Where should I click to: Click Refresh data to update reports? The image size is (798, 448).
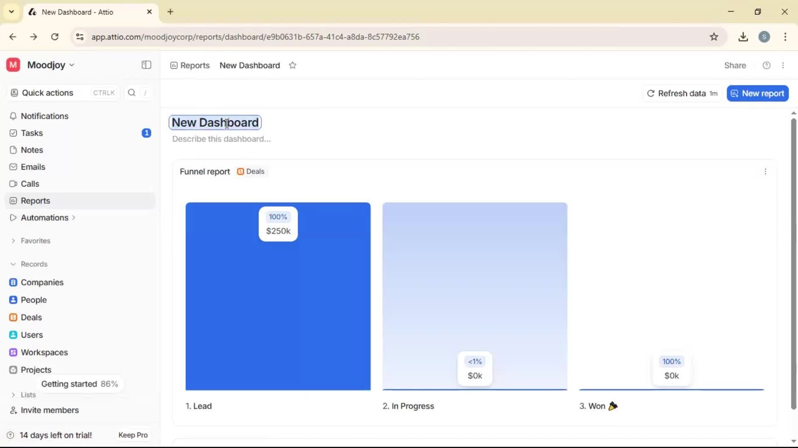682,93
